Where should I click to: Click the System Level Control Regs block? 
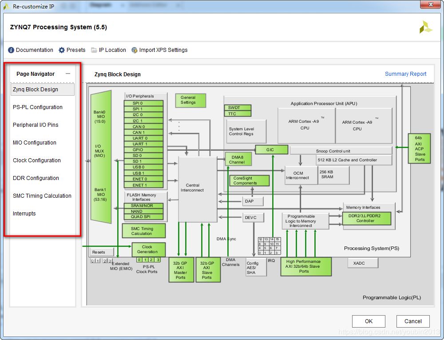coord(246,131)
